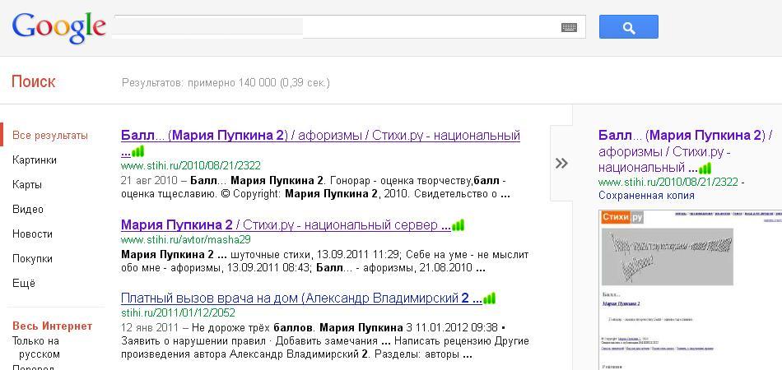Viewport: 782px width, 370px height.
Task: Open the on-screen keyboard icon in search box
Action: [x=569, y=27]
